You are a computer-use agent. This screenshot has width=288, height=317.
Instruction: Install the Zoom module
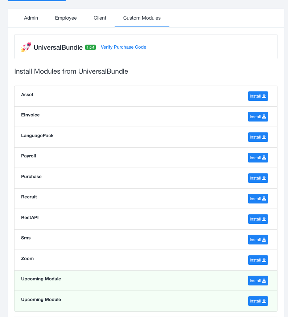click(x=258, y=260)
